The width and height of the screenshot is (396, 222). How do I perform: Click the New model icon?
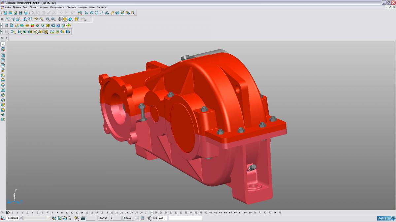pyautogui.click(x=5, y=13)
